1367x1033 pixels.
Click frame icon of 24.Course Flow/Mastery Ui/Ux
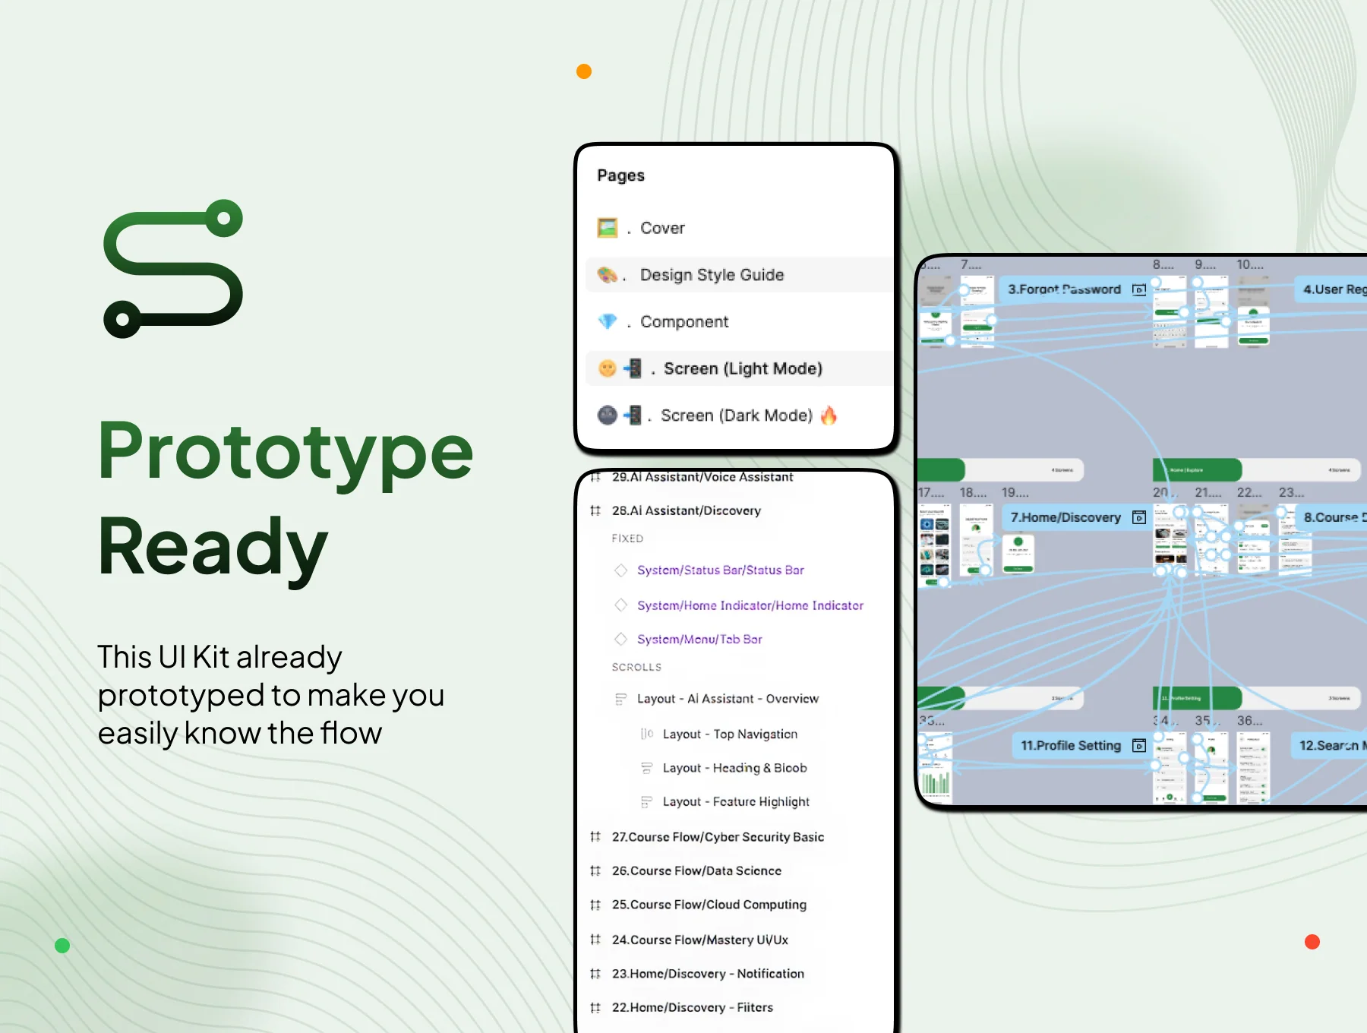pos(595,940)
